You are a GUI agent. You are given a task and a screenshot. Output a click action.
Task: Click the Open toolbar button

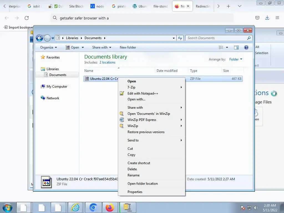coord(72,47)
